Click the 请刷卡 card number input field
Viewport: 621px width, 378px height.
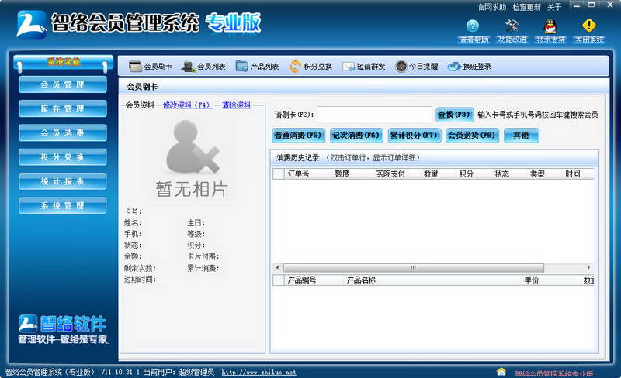tap(374, 115)
